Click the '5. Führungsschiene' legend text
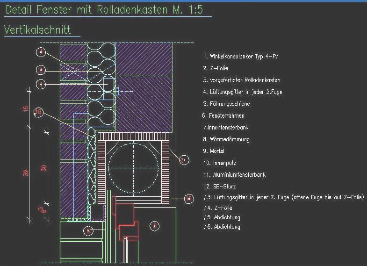 click(x=226, y=104)
